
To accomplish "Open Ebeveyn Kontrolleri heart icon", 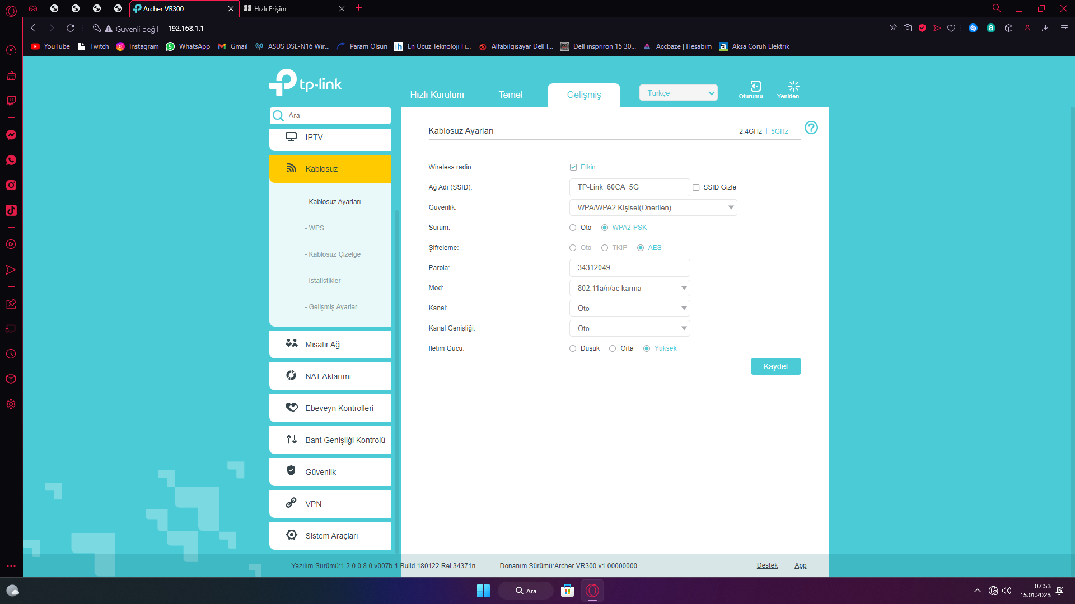I will 291,408.
